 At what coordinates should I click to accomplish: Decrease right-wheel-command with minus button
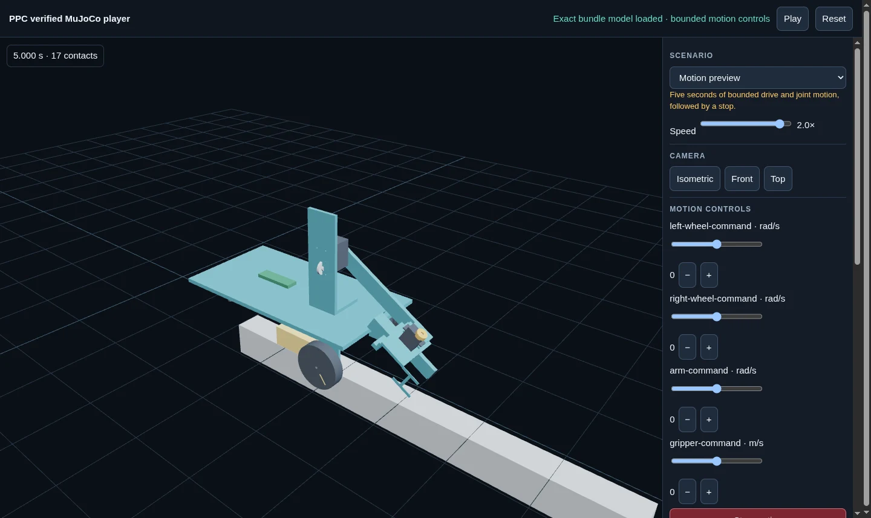[687, 348]
